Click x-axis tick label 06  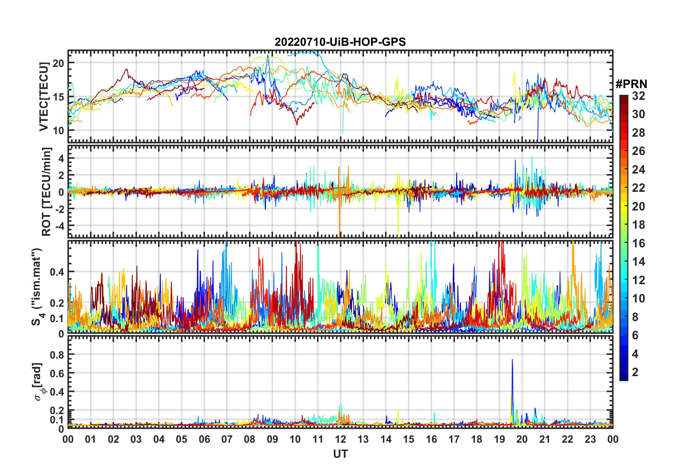pos(204,439)
